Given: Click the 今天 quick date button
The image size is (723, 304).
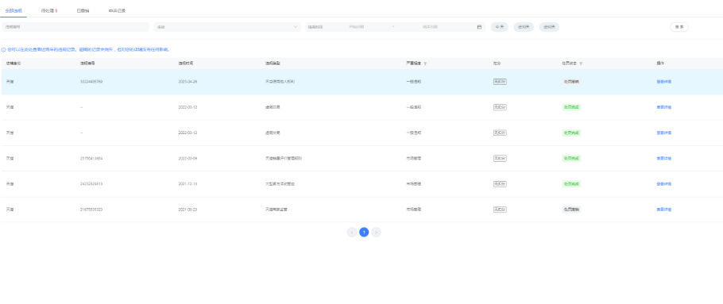Looking at the screenshot, I should pos(500,27).
